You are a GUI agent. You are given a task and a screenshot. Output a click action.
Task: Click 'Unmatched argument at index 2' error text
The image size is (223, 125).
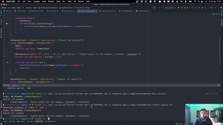click(x=23, y=108)
